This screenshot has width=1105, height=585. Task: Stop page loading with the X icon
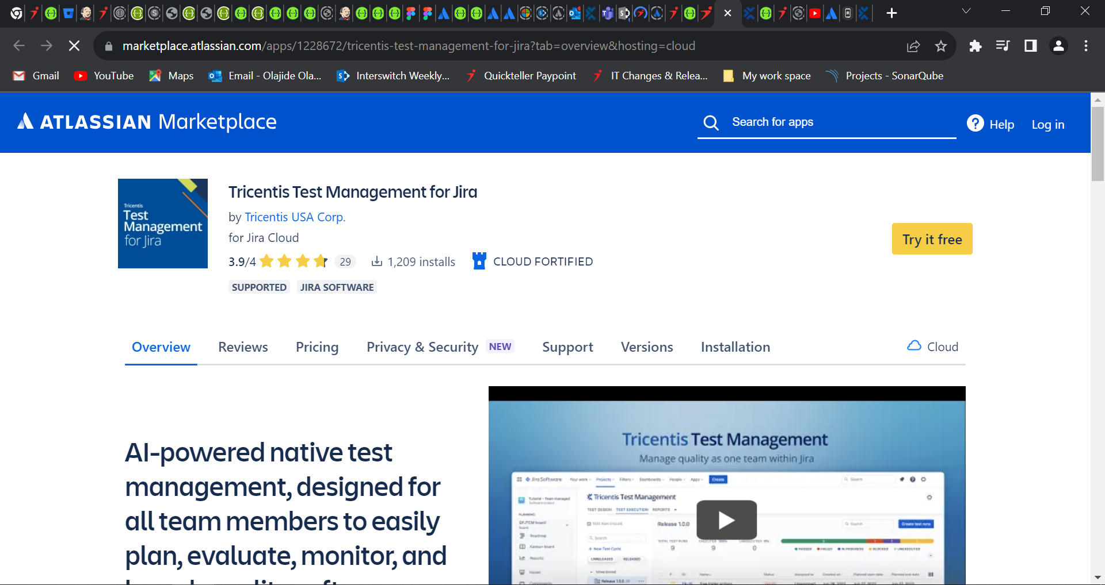click(x=74, y=46)
